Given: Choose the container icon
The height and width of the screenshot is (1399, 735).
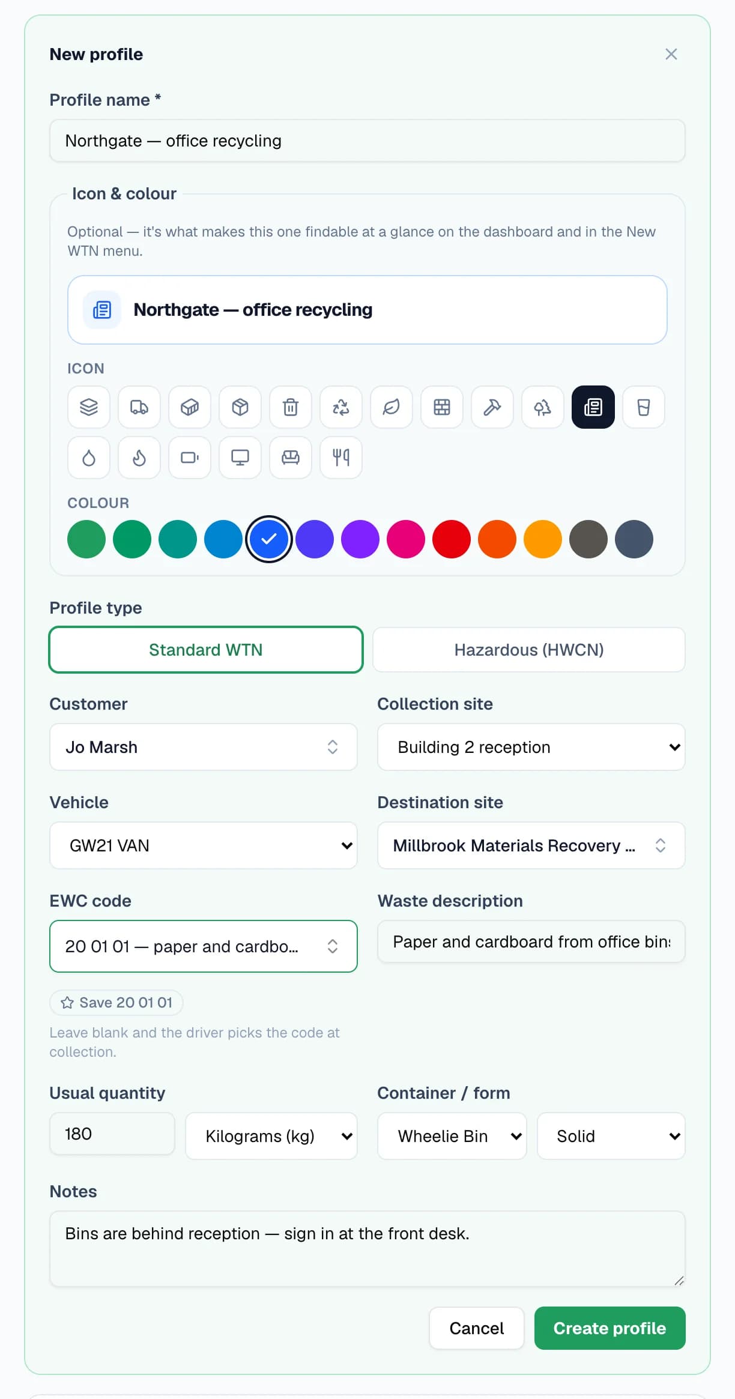Looking at the screenshot, I should [190, 407].
